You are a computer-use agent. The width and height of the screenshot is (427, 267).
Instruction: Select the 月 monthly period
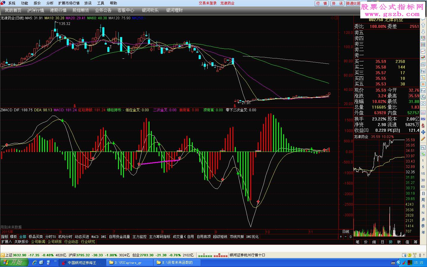point(423,206)
